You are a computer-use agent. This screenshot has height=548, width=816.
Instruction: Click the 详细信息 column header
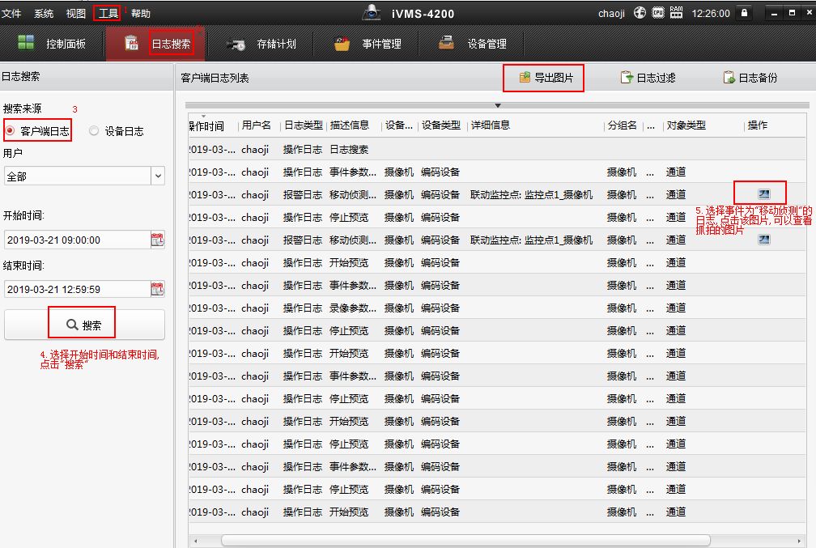491,125
